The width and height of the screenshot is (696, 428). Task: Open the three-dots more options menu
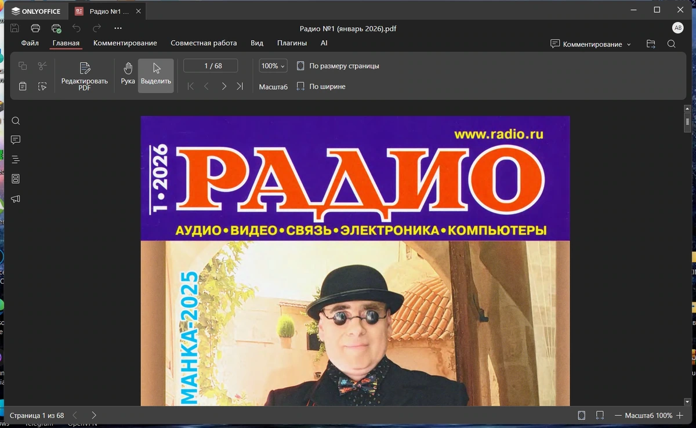(x=118, y=28)
